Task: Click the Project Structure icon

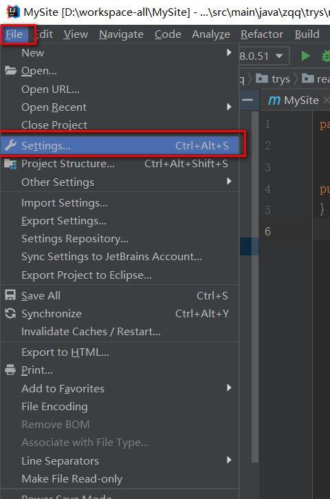Action: click(10, 164)
